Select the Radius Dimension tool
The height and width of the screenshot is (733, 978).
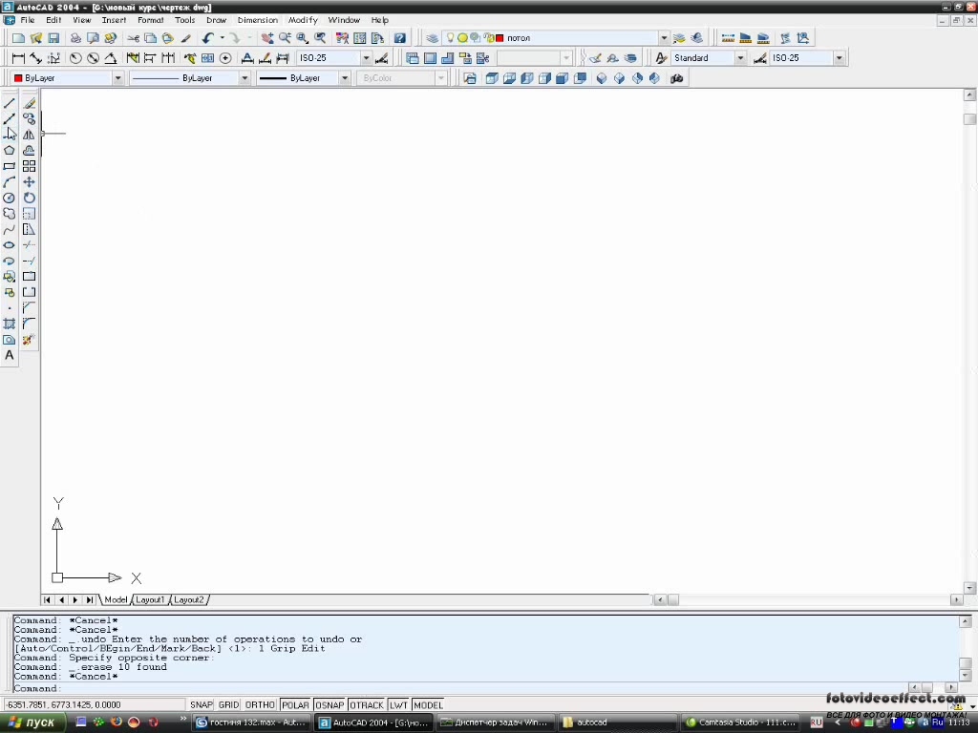[75, 58]
